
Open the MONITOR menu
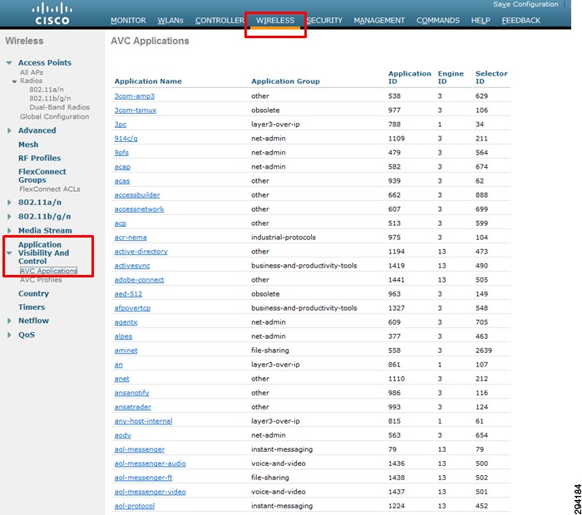point(128,21)
